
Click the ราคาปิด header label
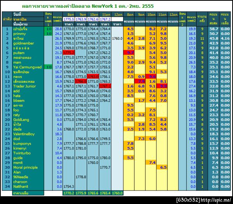tap(28, 19)
